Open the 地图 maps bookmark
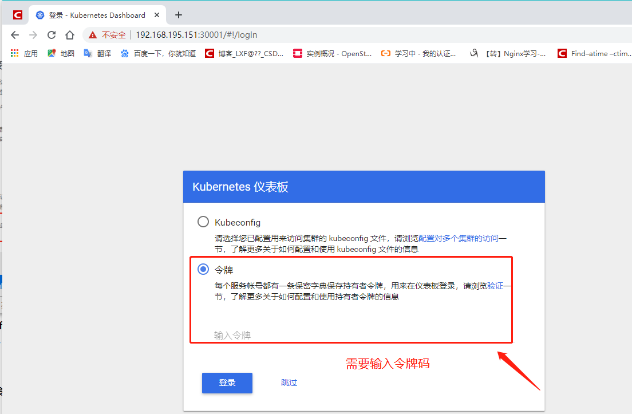The height and width of the screenshot is (414, 632). 61,53
